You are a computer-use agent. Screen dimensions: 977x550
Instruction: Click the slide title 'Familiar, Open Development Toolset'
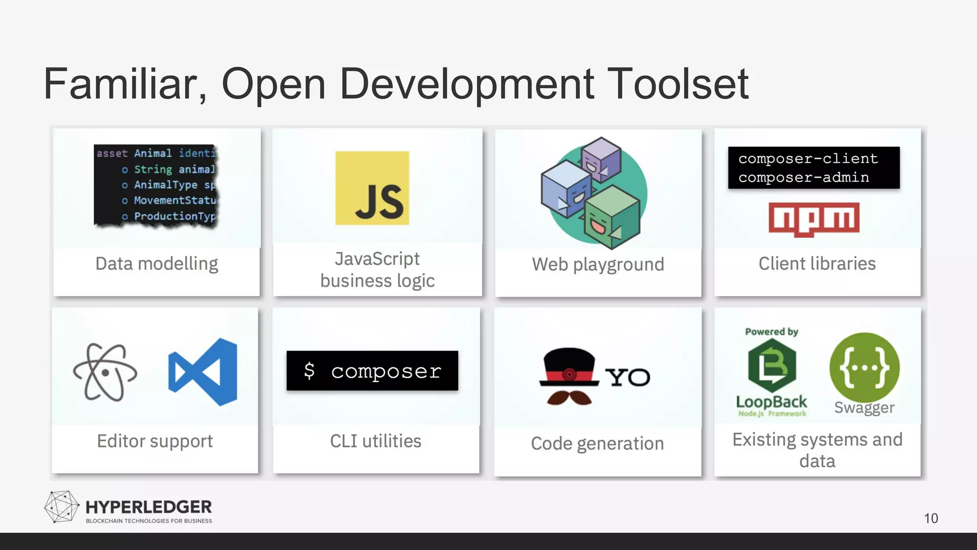pos(396,84)
